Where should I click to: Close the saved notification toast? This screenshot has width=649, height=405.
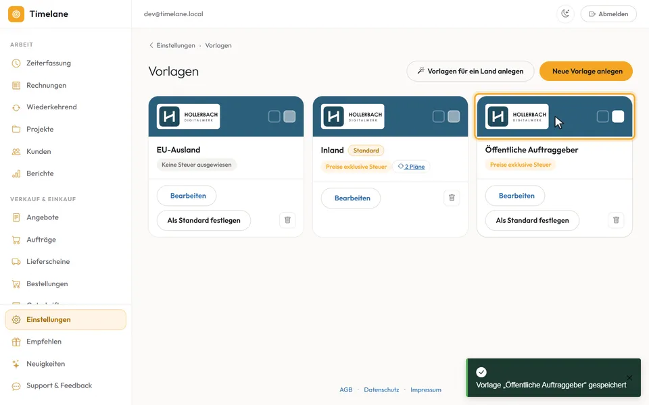[x=629, y=378]
